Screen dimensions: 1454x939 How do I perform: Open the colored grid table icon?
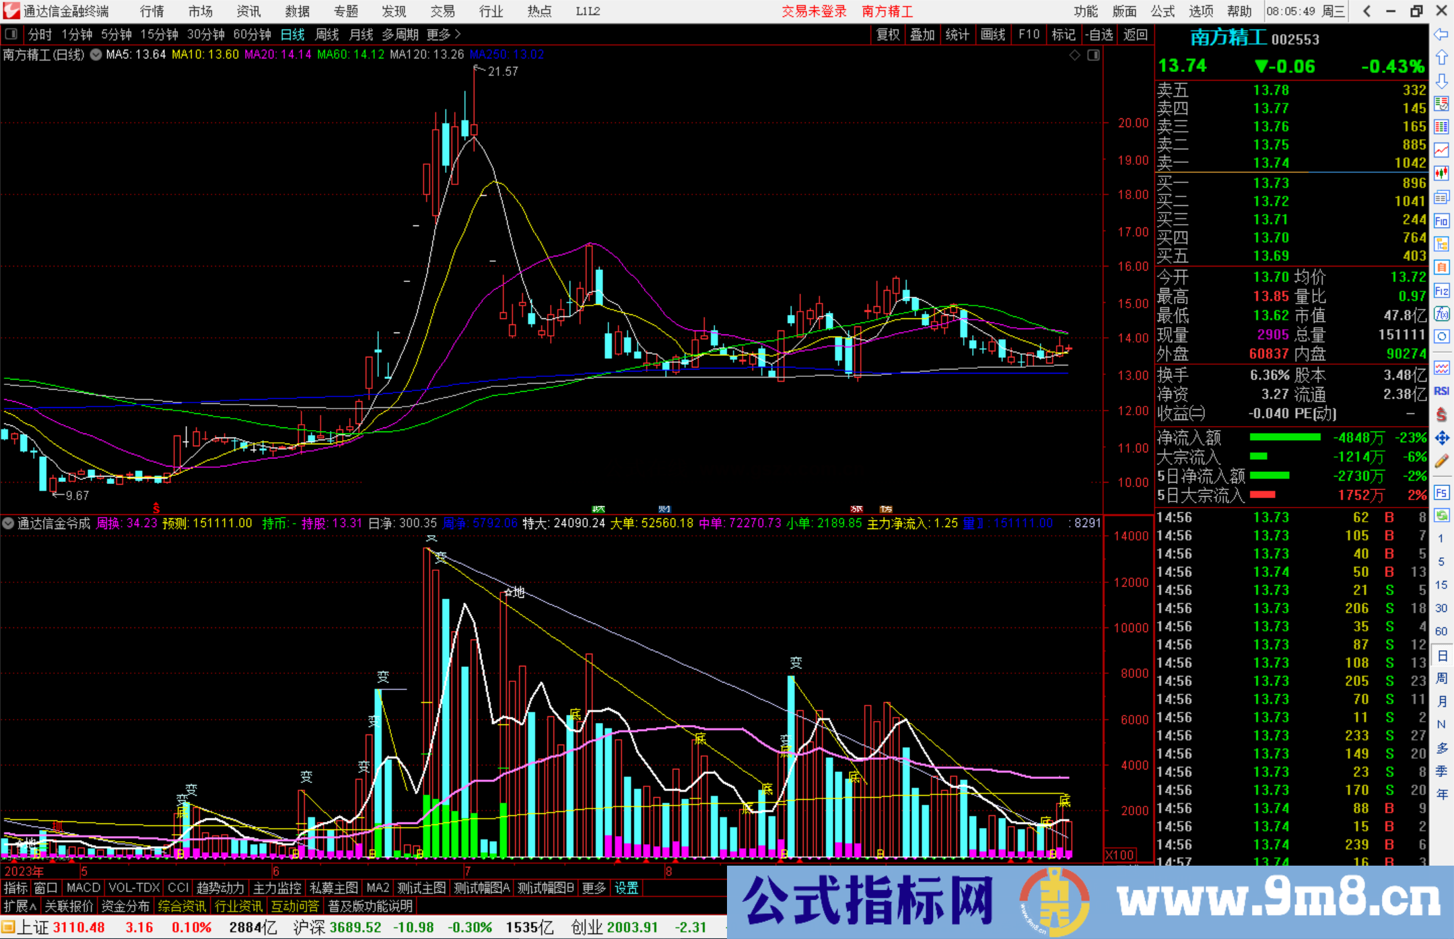[x=1441, y=127]
